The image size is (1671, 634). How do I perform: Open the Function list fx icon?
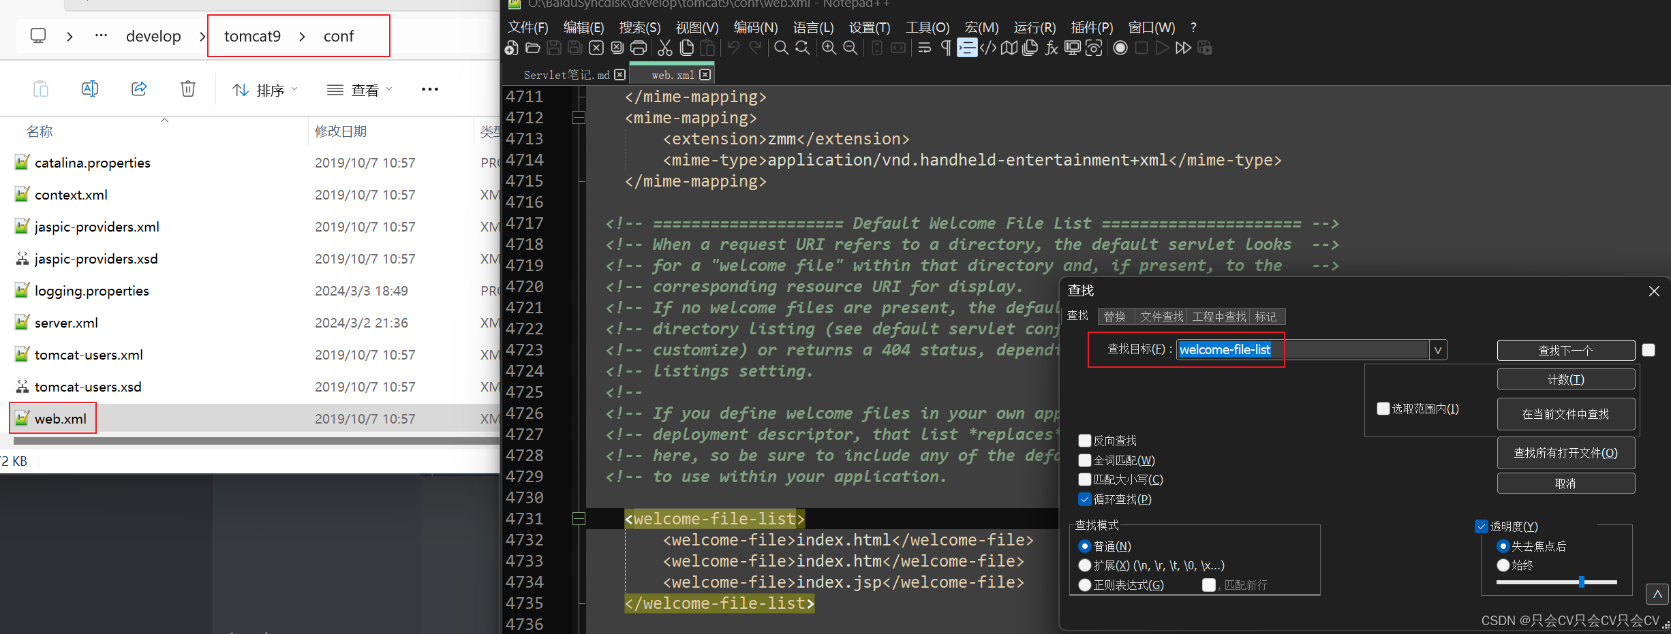(1052, 48)
